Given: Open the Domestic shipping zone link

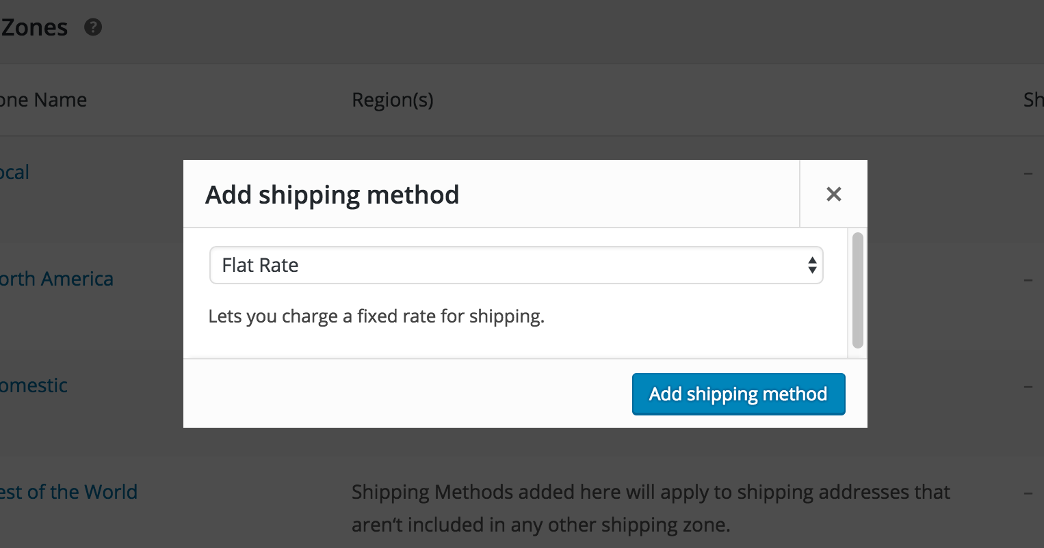Looking at the screenshot, I should click(x=34, y=385).
